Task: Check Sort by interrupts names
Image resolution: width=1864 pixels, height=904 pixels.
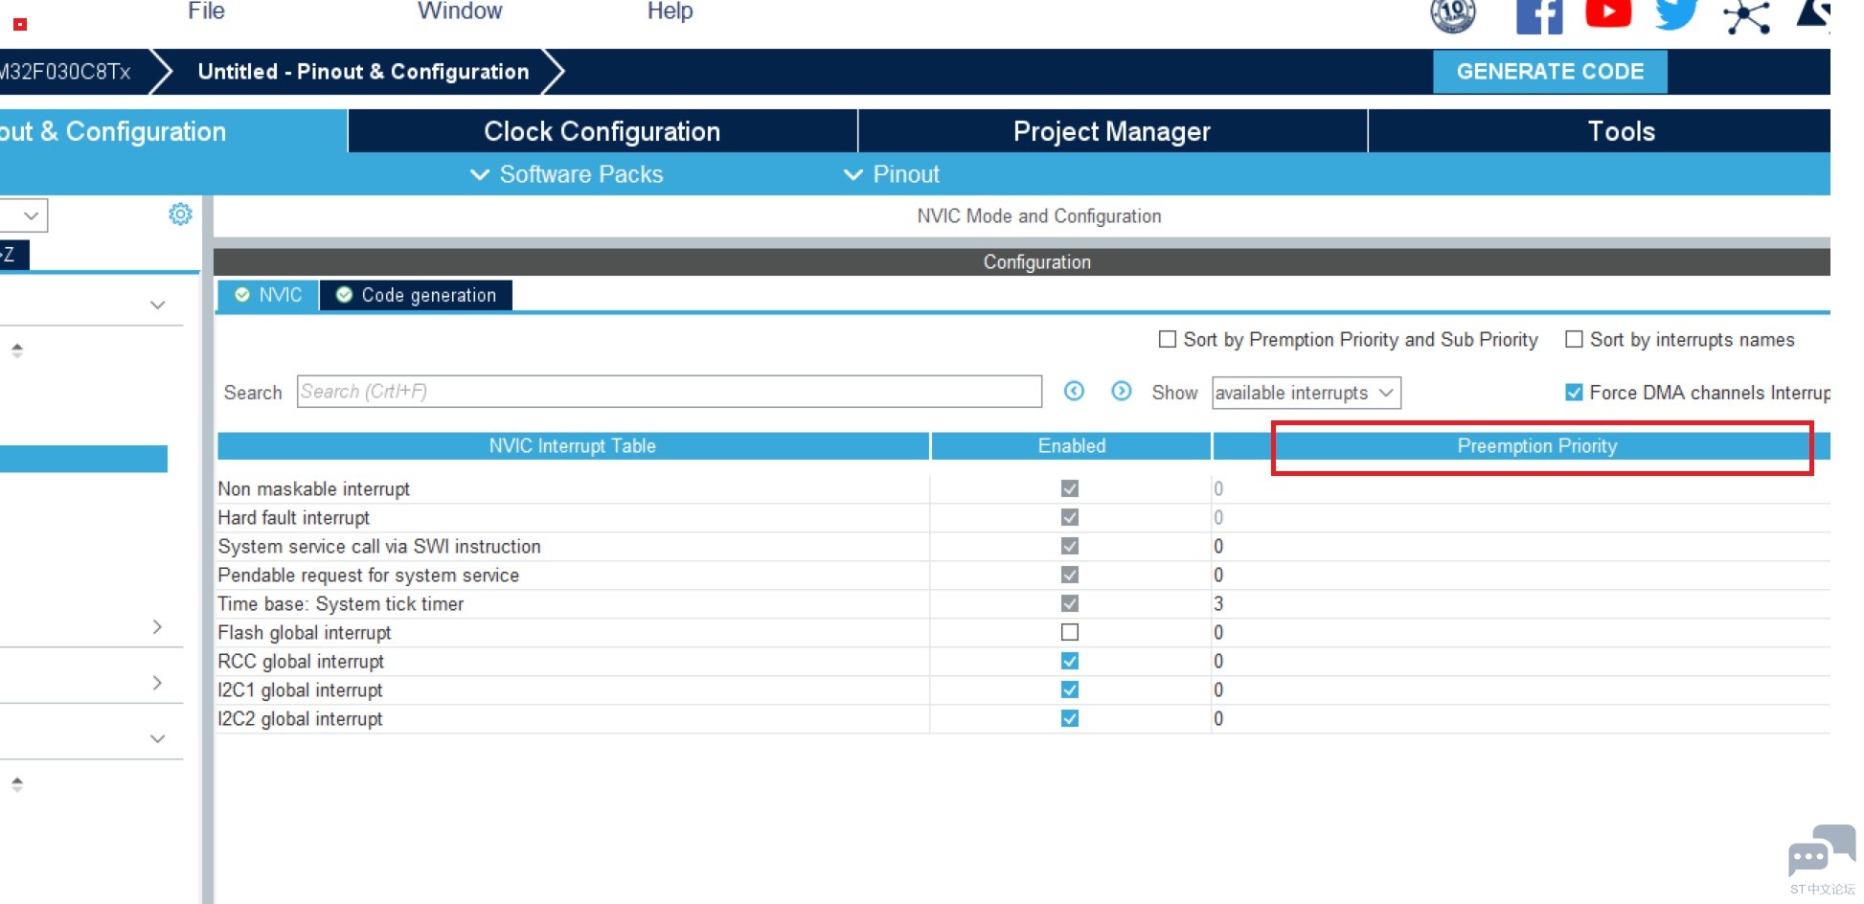Action: (x=1574, y=339)
